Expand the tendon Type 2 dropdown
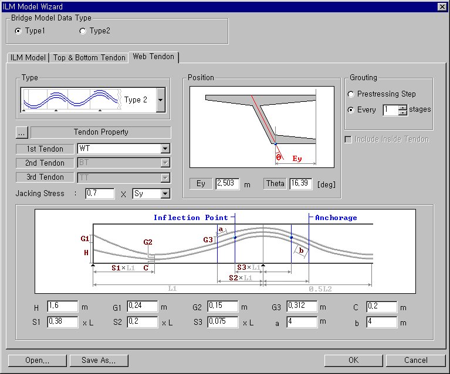This screenshot has height=374, width=450. point(160,100)
